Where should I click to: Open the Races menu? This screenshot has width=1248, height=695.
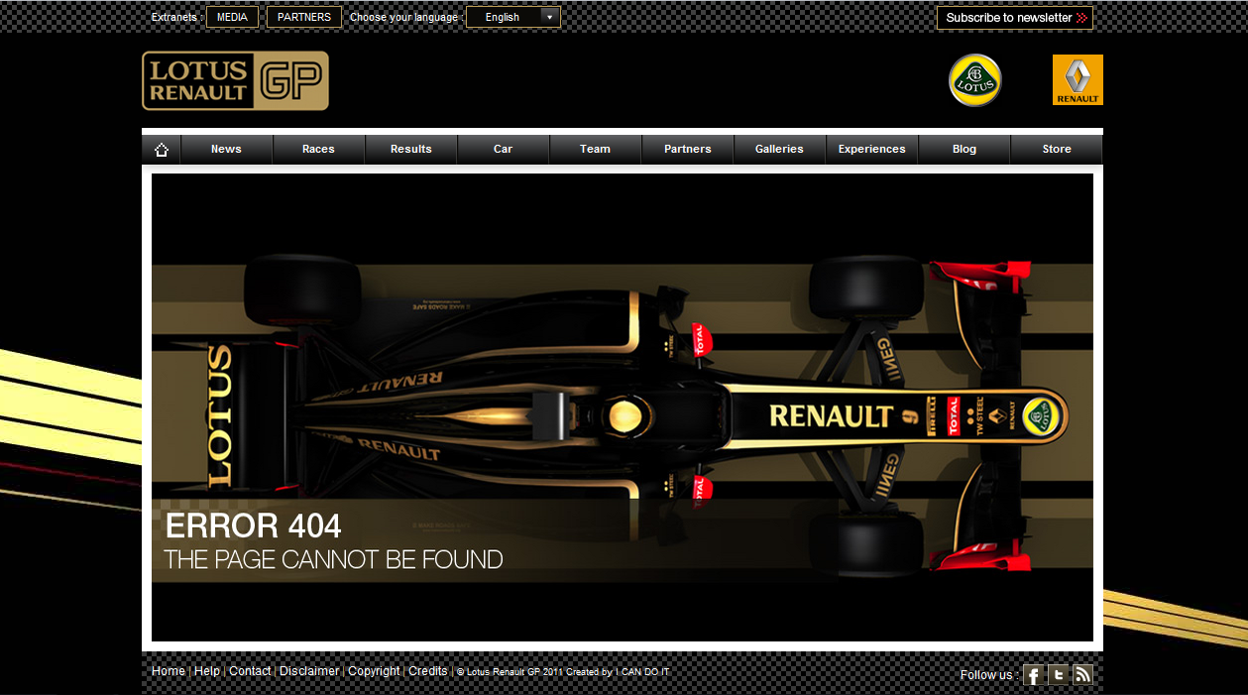coord(318,150)
